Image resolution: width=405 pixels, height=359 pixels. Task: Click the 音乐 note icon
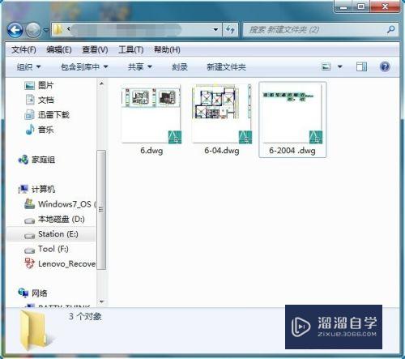pos(30,130)
